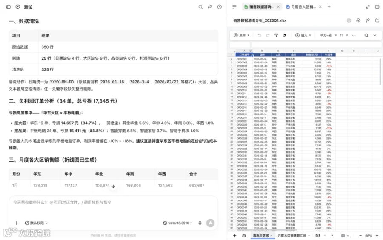The image size is (383, 240).
Task: Open the 插入 dropdown menu
Action: click(303, 35)
